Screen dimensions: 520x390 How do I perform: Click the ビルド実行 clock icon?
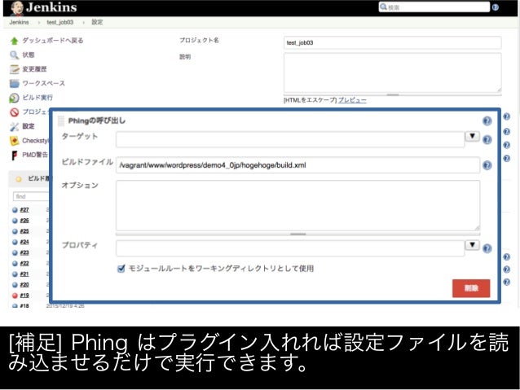(14, 98)
